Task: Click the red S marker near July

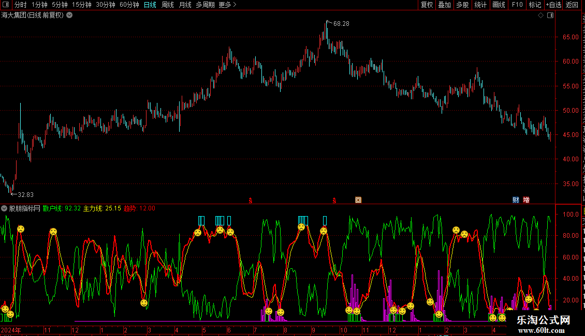Action: click(x=251, y=201)
